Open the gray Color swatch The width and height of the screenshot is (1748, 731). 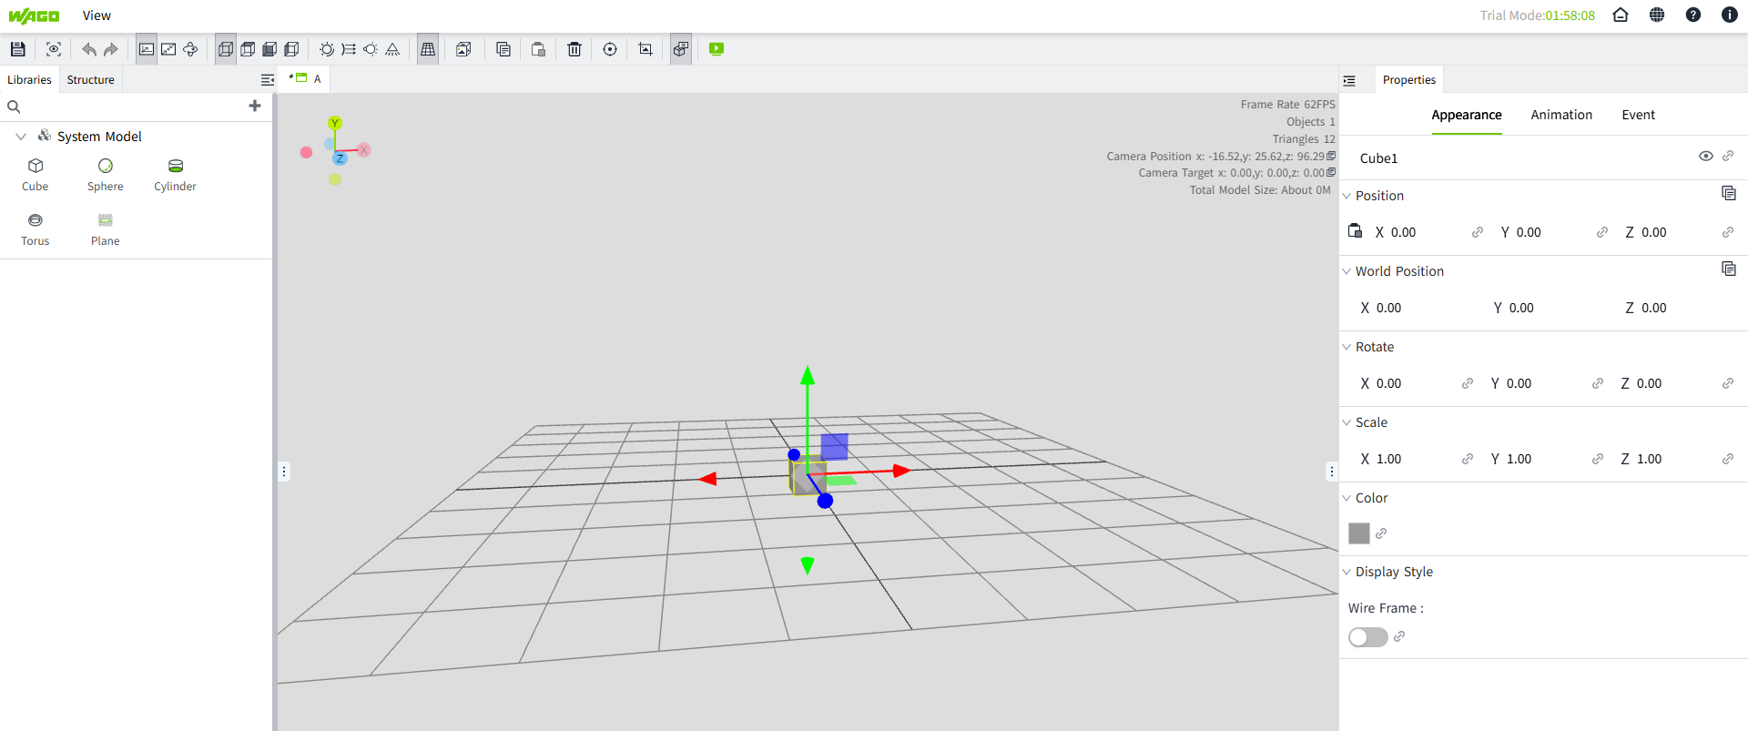pyautogui.click(x=1358, y=533)
